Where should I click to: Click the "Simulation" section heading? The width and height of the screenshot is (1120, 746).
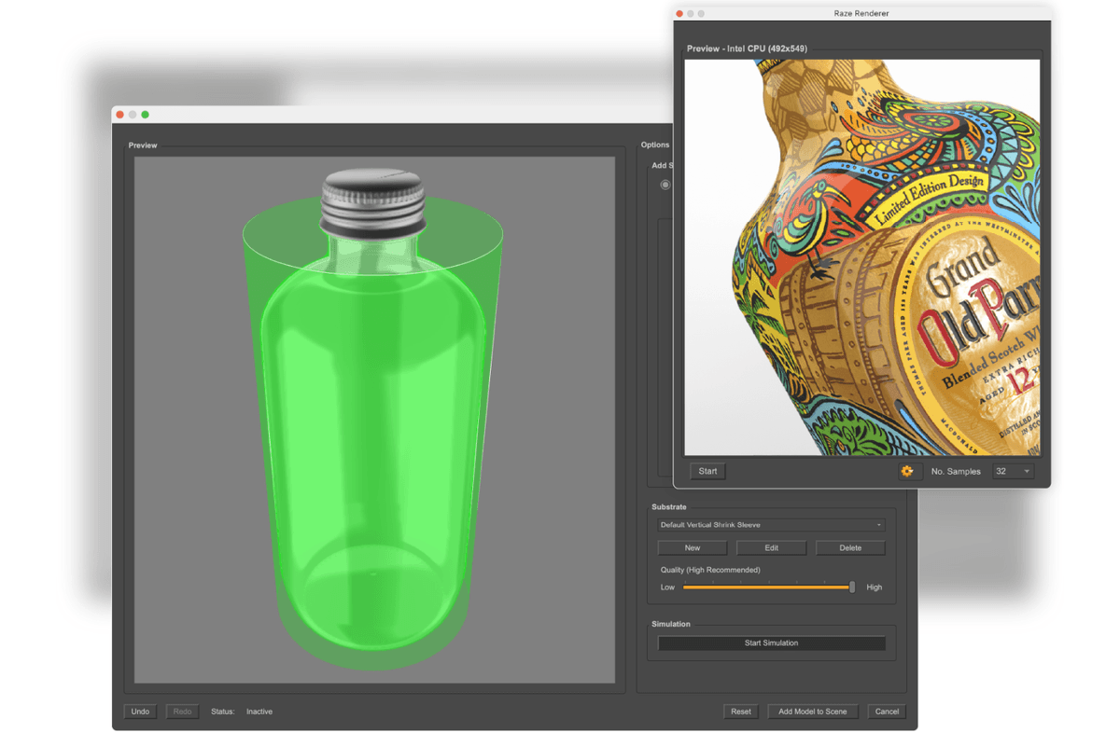[x=671, y=624]
